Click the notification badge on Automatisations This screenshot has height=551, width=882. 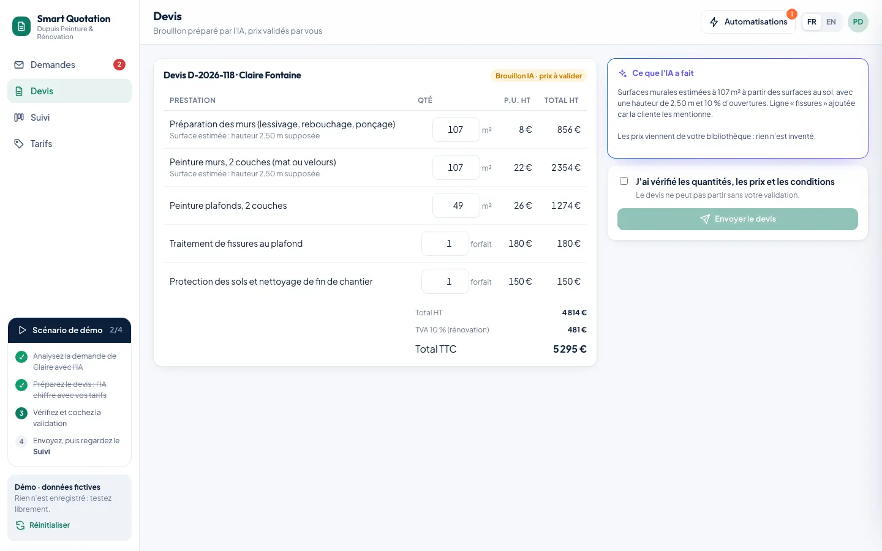click(x=792, y=13)
